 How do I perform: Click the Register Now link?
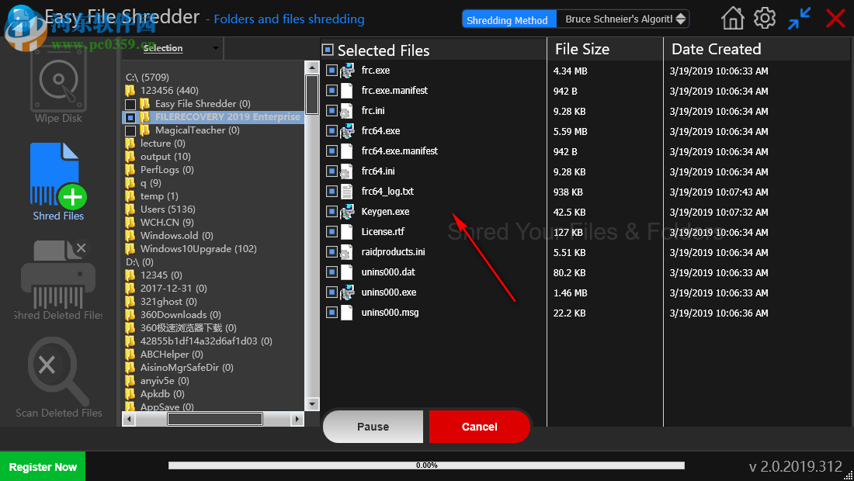click(x=43, y=466)
